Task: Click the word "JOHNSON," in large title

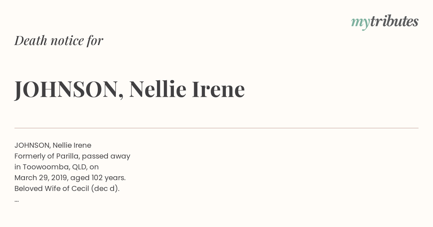Action: (x=69, y=90)
